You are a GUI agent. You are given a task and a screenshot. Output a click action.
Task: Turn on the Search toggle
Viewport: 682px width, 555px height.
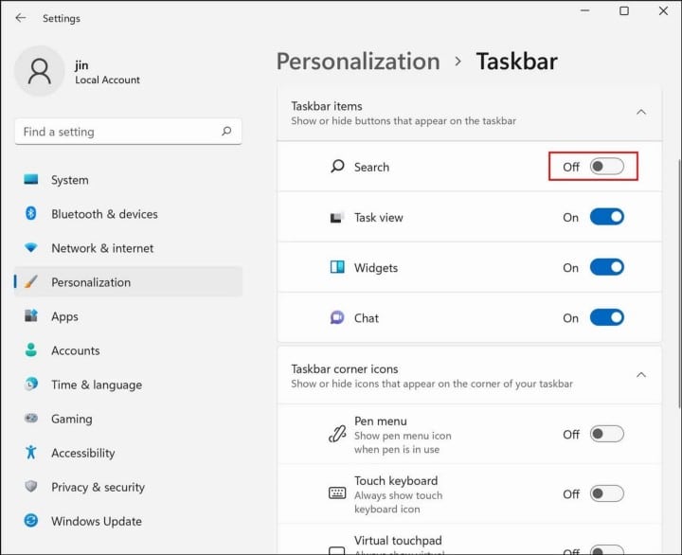pyautogui.click(x=607, y=166)
